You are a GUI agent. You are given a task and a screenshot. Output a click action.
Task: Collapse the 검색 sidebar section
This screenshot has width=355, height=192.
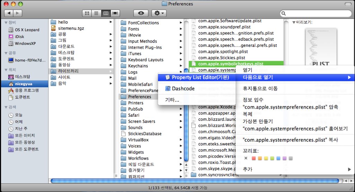click(x=6, y=107)
